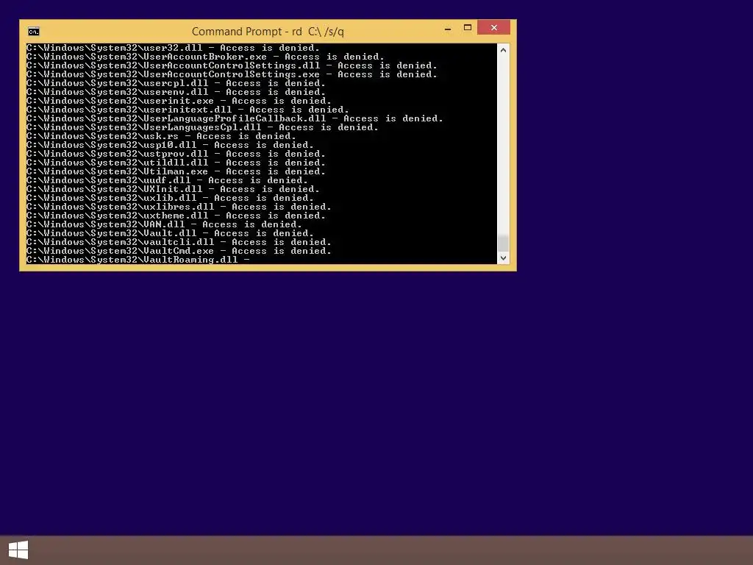Click the ustprov.dll line
Screen dimensions: 753x565
tap(176, 154)
